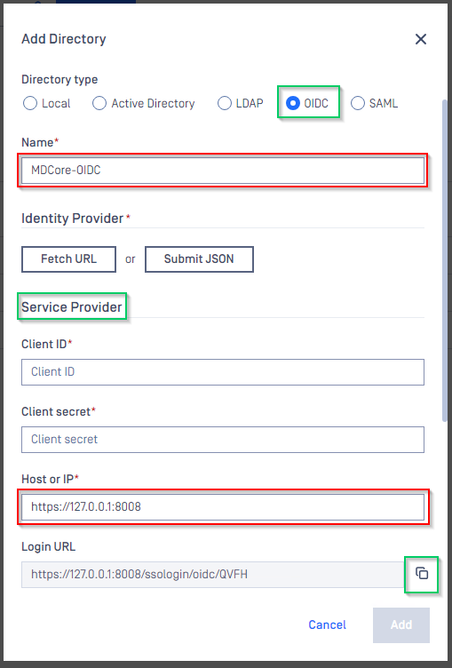Focus the Client secret input box
The image size is (452, 668).
pos(223,439)
